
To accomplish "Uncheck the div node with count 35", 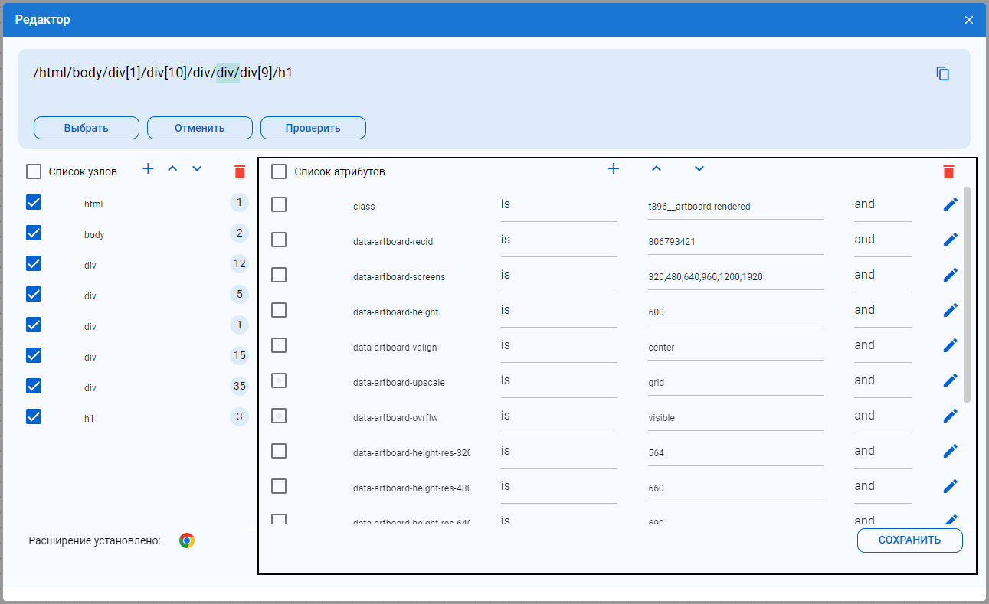I will pyautogui.click(x=34, y=386).
